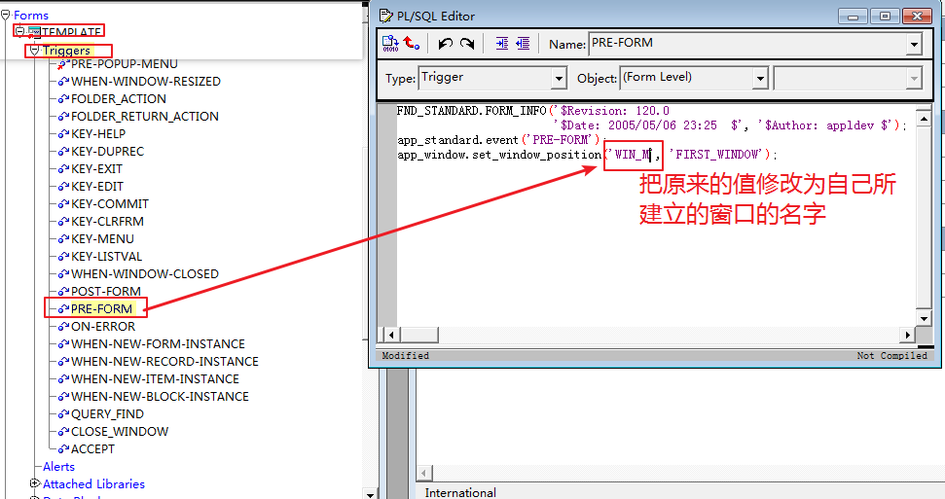Collapse the TEMPLATE form node

[x=19, y=31]
